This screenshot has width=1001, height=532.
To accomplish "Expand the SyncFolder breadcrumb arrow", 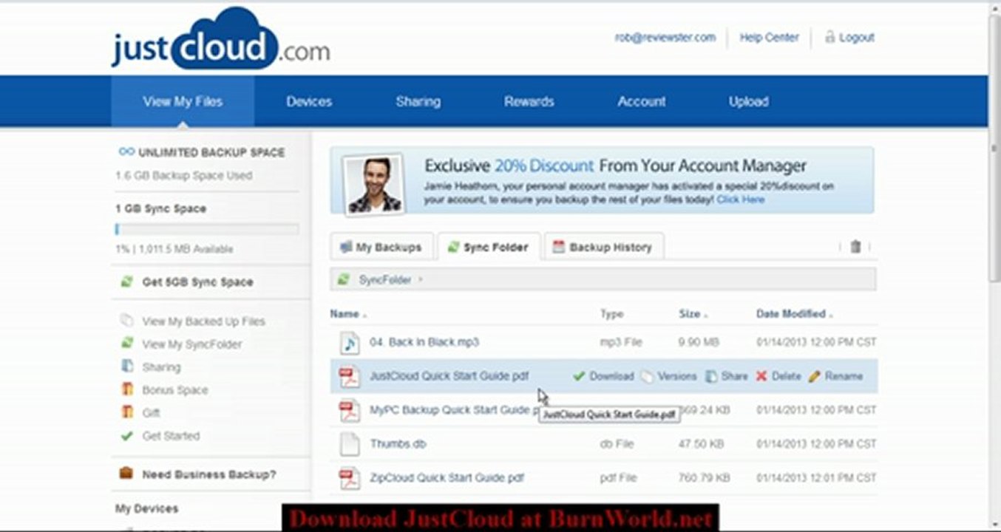I will [421, 279].
